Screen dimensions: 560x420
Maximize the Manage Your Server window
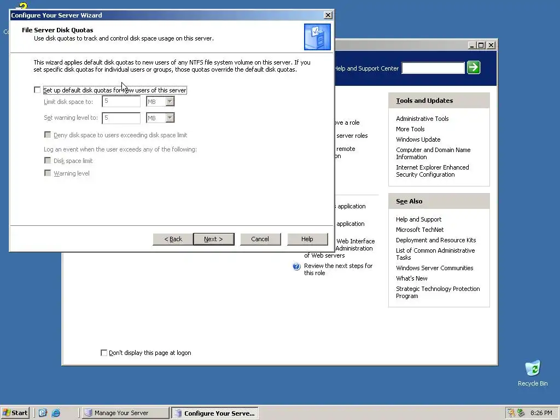(x=481, y=45)
